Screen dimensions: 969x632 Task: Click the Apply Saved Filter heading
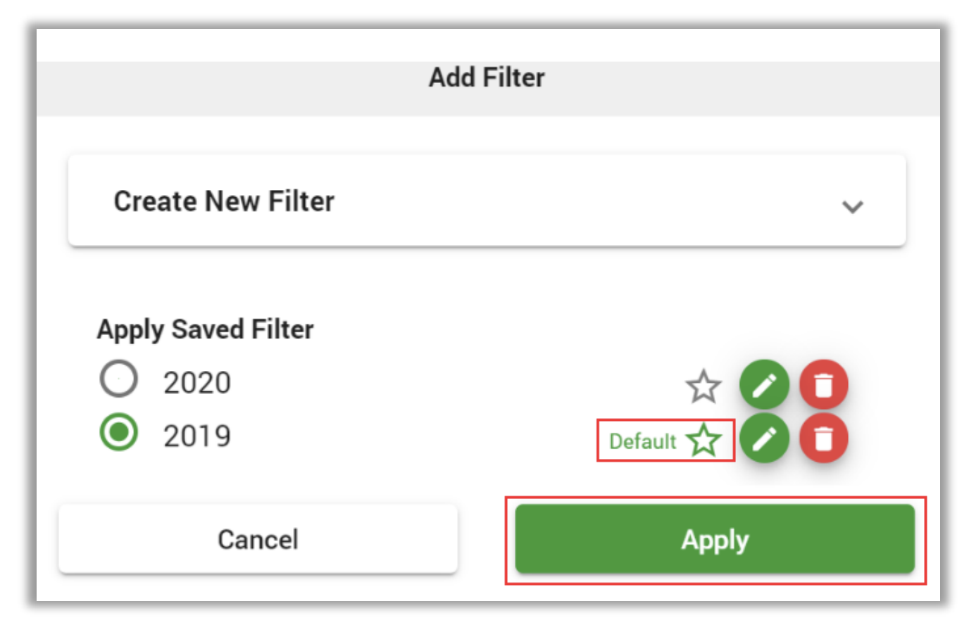point(206,329)
